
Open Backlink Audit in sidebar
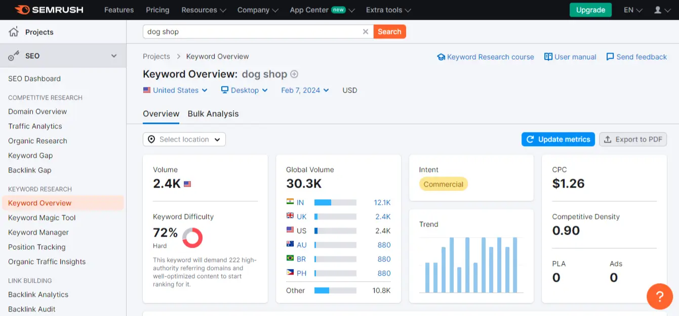(32, 309)
